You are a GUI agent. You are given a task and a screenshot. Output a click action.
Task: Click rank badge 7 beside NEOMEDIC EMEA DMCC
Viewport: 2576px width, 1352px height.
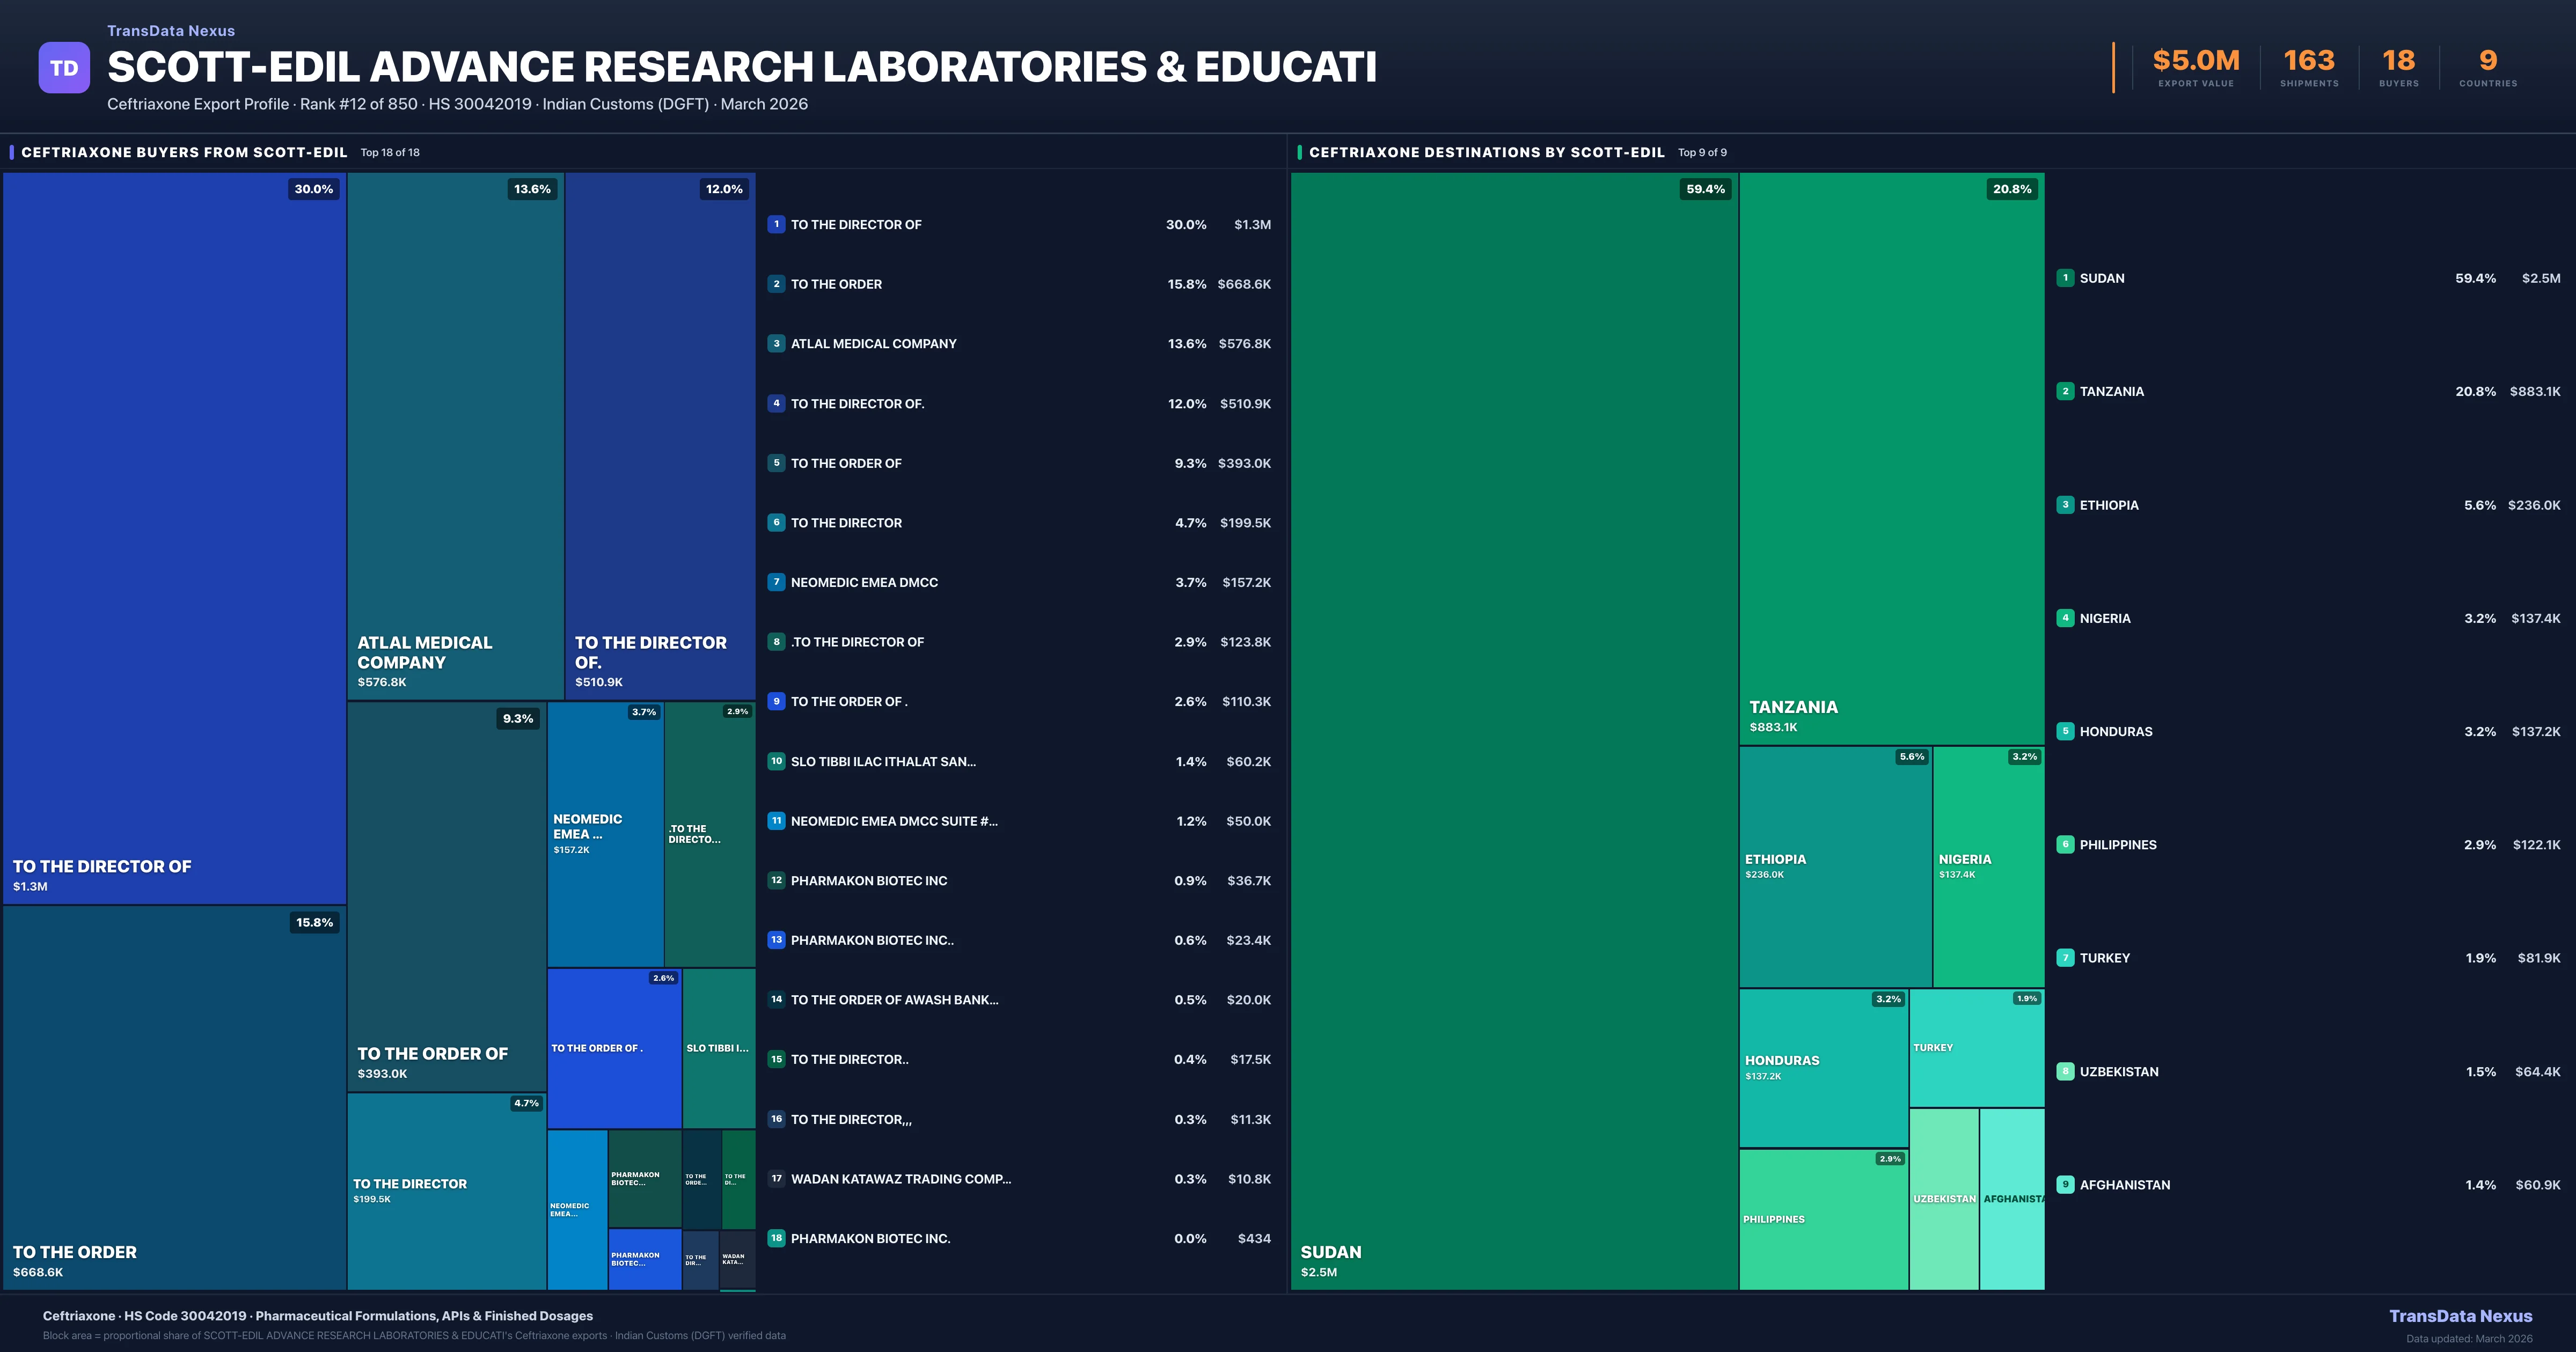point(776,582)
